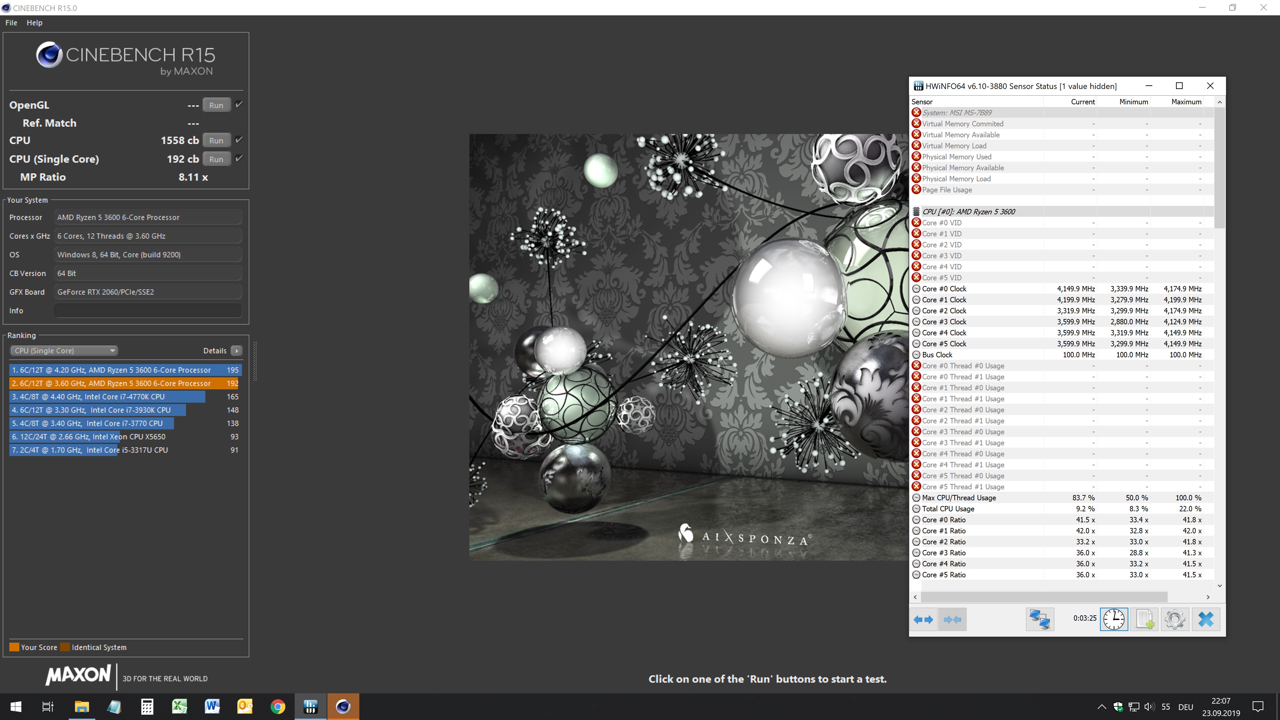This screenshot has width=1280, height=720.
Task: Expand ranking Details arrow
Action: 237,350
